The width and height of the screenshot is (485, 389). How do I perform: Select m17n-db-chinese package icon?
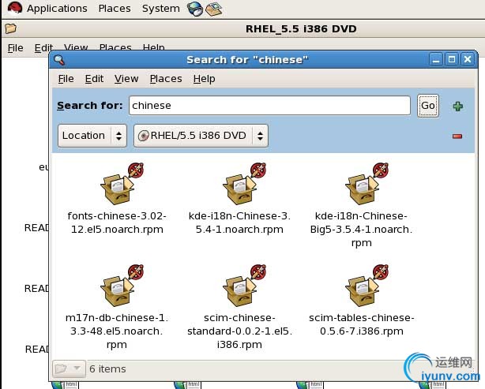(x=122, y=286)
